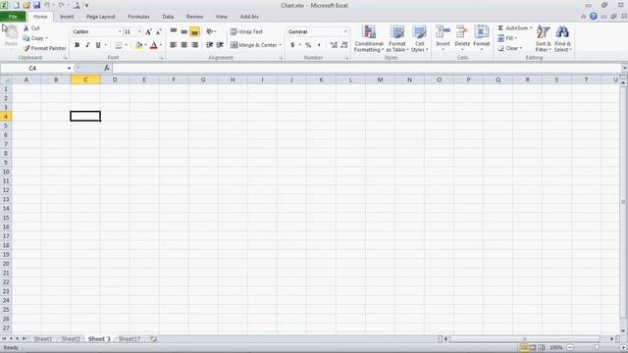
Task: Open the Format cells menu
Action: tap(482, 37)
